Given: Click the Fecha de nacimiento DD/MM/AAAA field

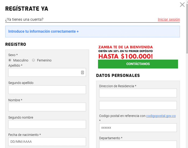Looking at the screenshot, I should pos(47,142).
